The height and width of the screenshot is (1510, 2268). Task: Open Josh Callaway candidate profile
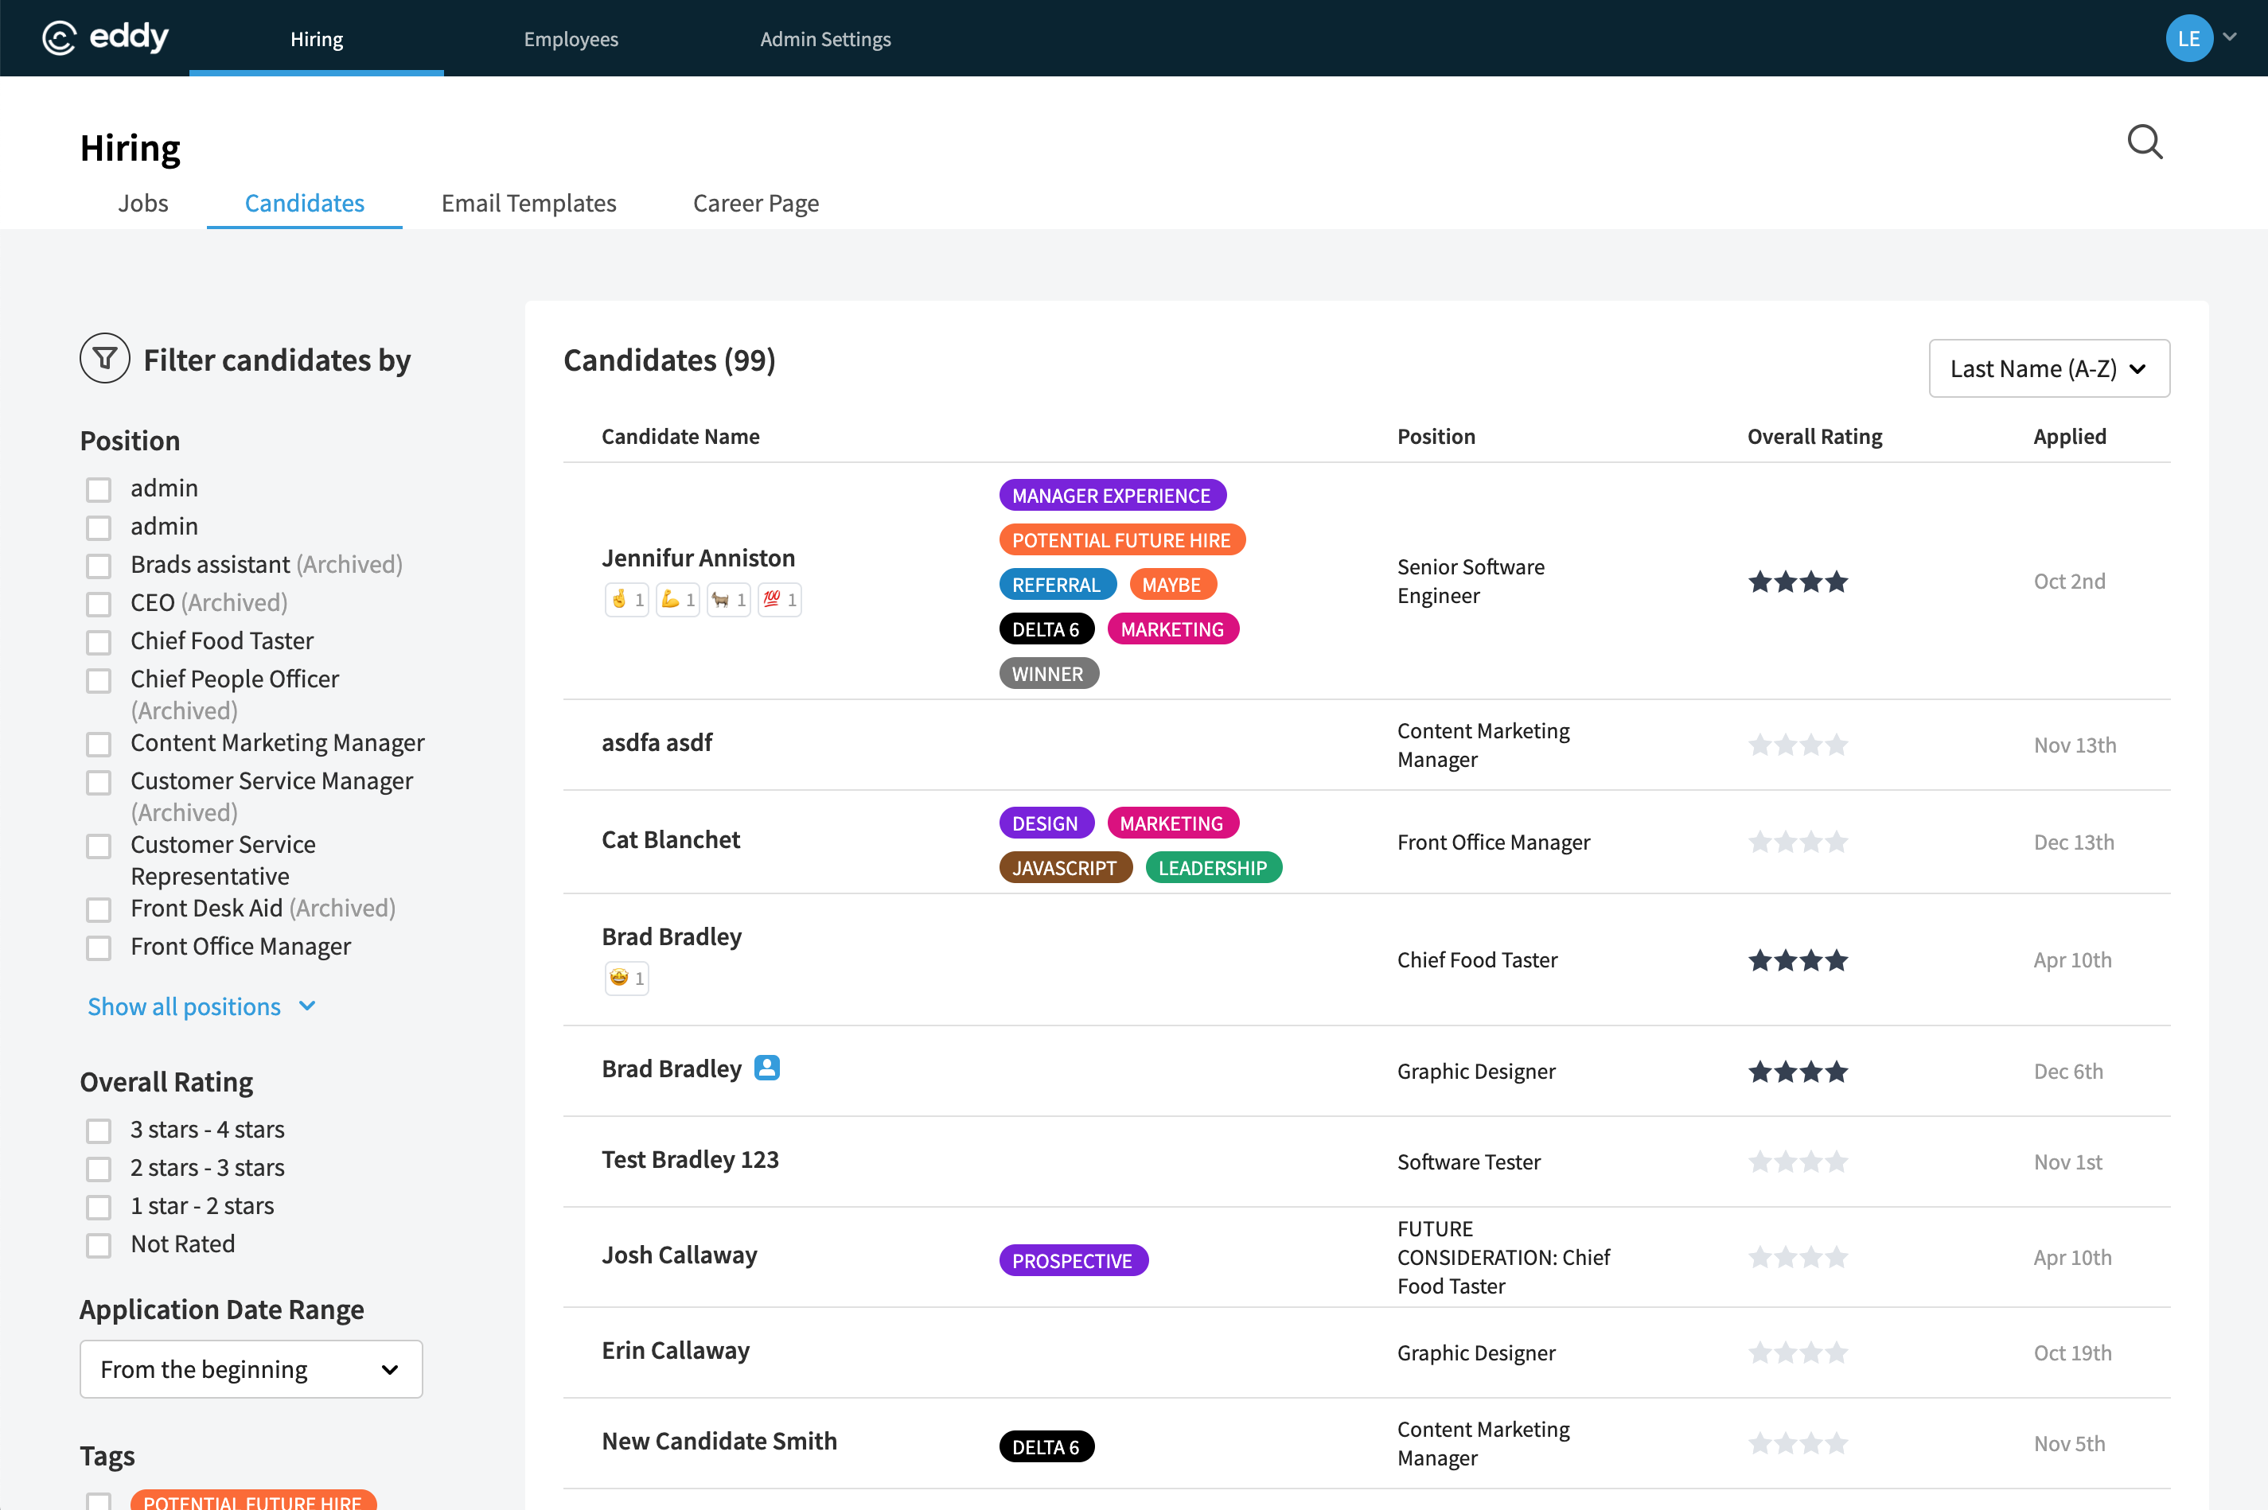click(679, 1255)
